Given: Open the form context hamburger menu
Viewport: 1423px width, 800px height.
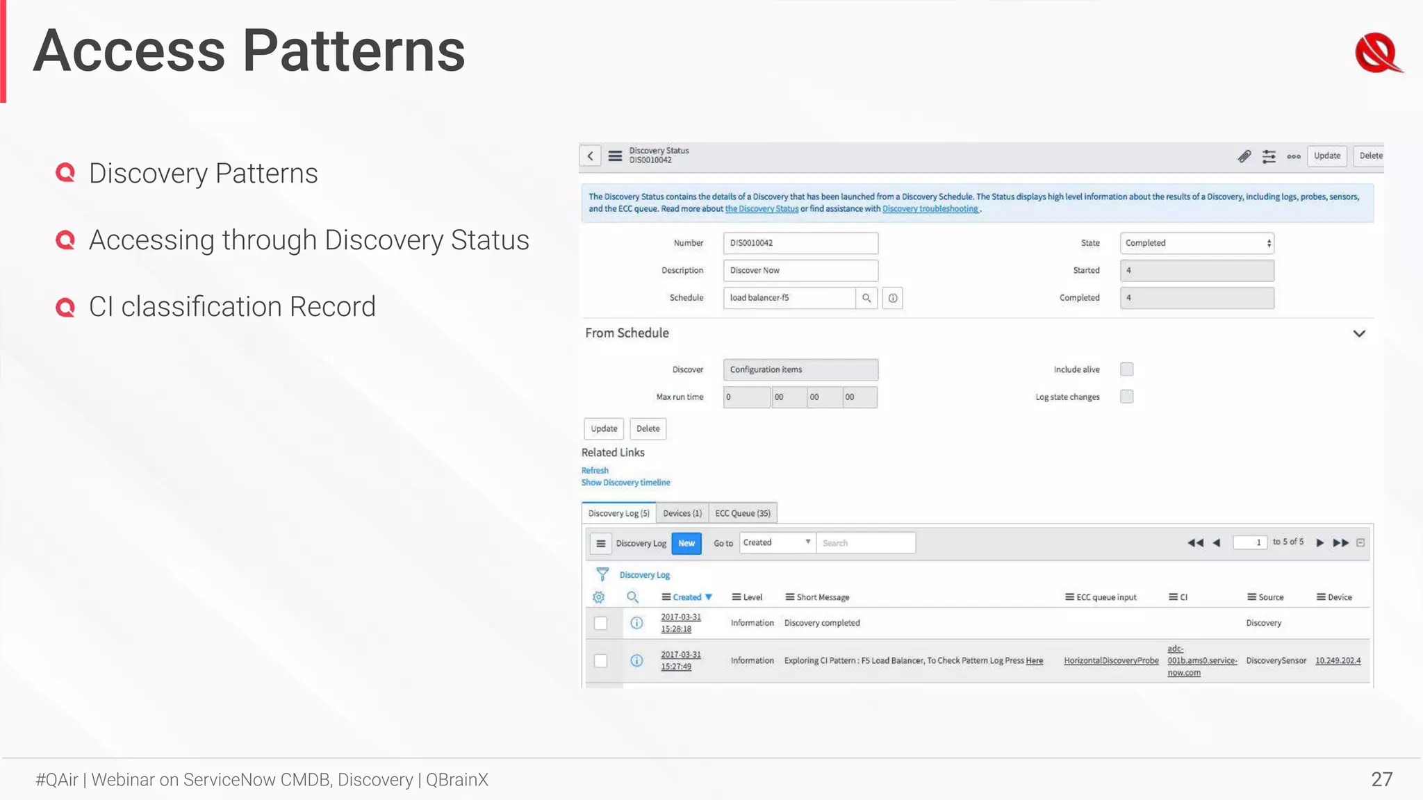Looking at the screenshot, I should (615, 156).
